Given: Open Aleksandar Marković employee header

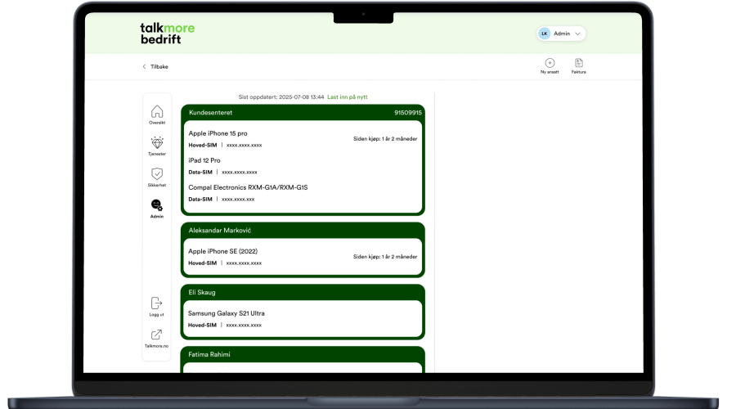Looking at the screenshot, I should pos(303,231).
